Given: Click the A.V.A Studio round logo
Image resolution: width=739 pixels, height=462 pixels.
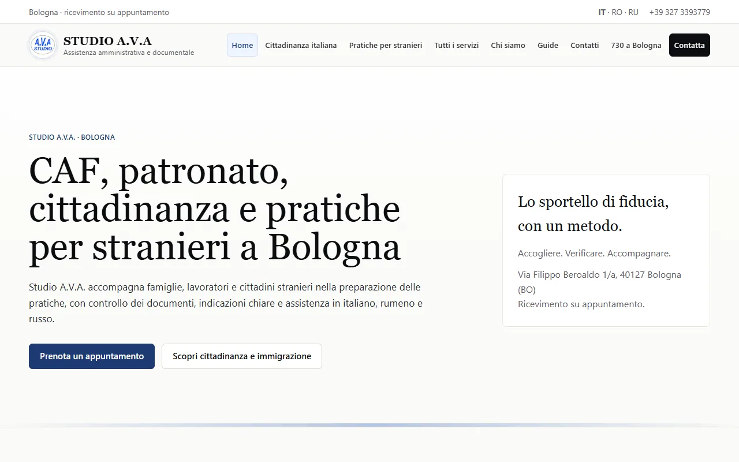Looking at the screenshot, I should pyautogui.click(x=43, y=45).
